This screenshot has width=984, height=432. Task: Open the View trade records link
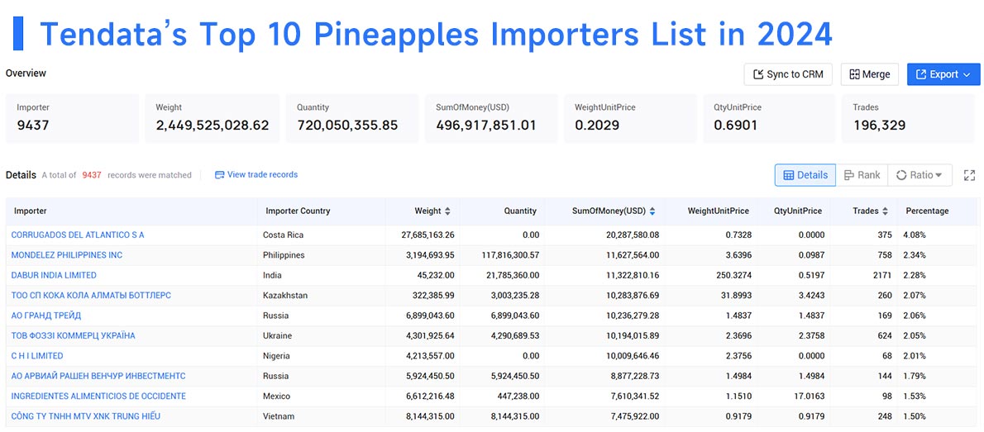[x=256, y=175]
